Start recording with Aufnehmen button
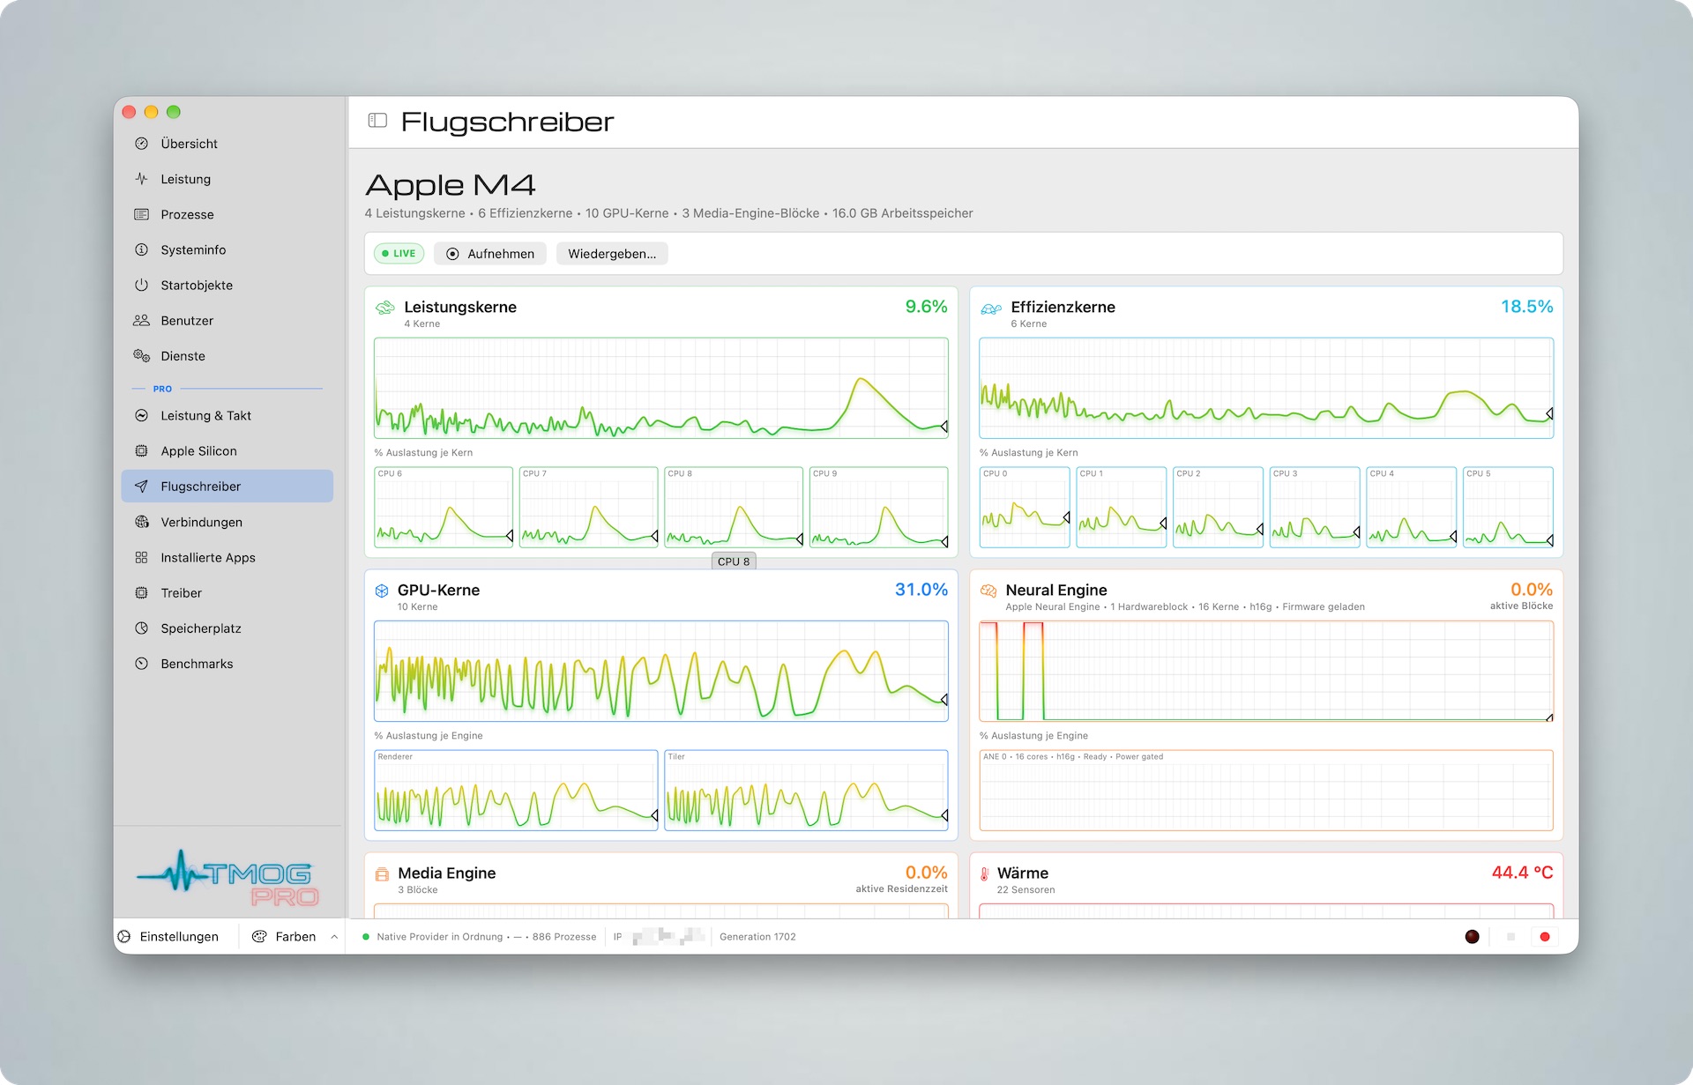This screenshot has height=1085, width=1693. [x=490, y=253]
